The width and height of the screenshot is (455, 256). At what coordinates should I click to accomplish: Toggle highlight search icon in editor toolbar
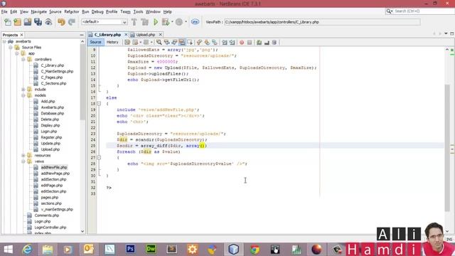click(182, 43)
